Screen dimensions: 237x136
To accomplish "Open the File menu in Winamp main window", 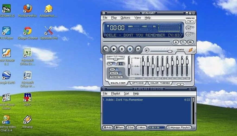I will pos(105,18).
